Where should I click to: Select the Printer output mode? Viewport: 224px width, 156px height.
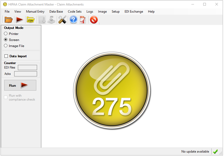[x=6, y=34]
